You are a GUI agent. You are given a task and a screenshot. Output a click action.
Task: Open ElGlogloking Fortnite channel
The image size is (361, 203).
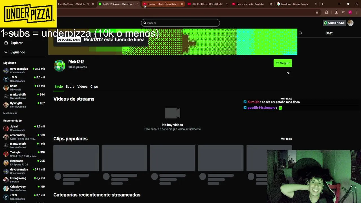24,180
